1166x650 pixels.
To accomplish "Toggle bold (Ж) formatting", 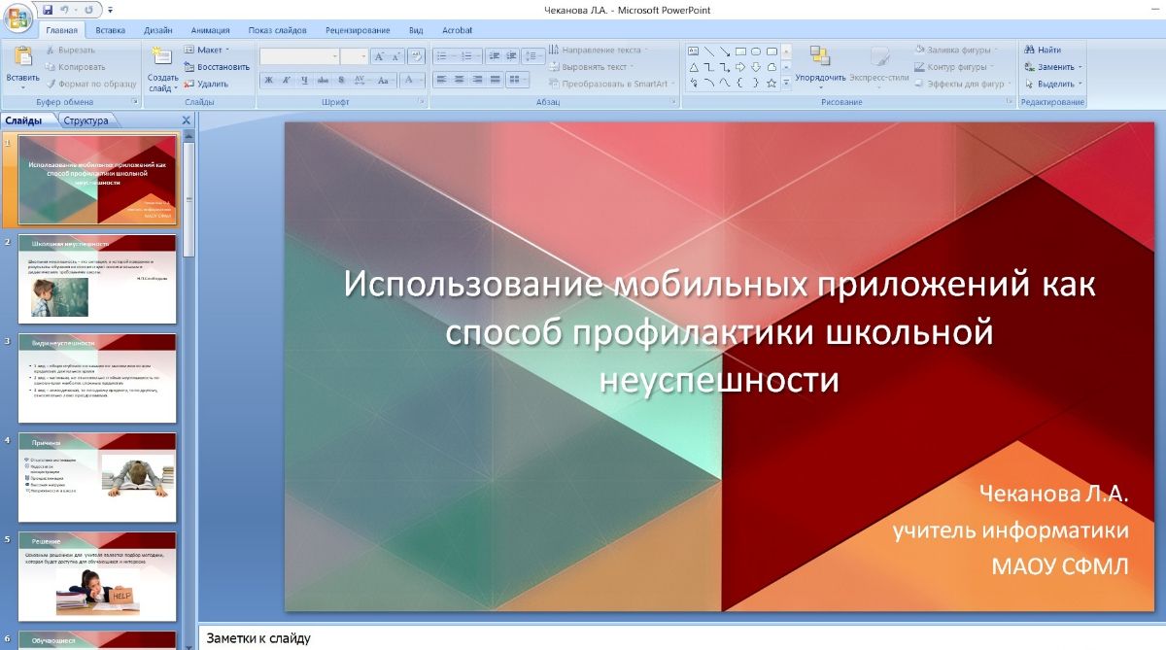I will pos(269,80).
